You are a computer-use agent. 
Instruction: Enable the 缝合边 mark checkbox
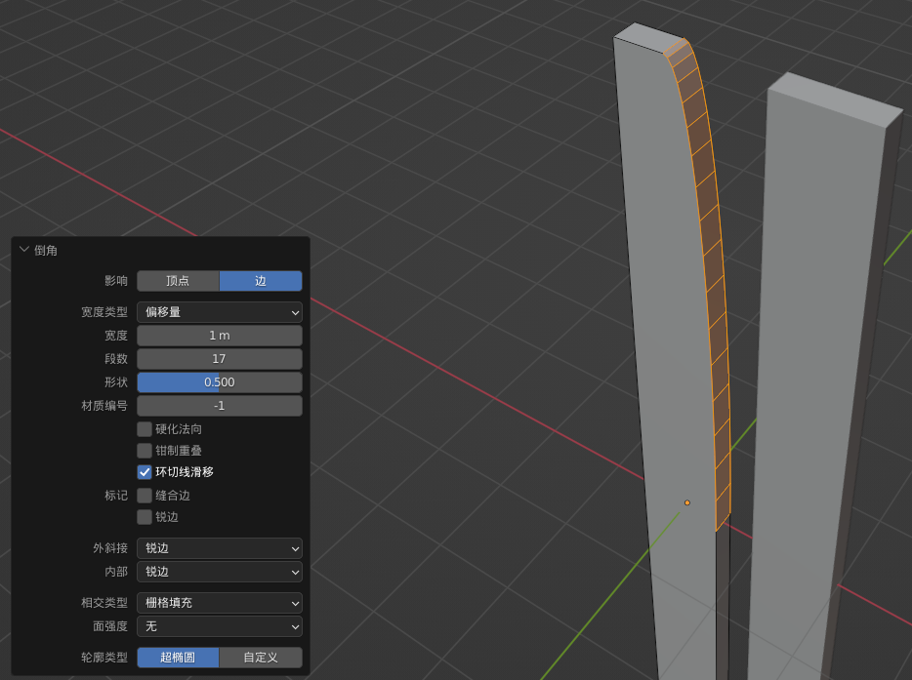145,496
